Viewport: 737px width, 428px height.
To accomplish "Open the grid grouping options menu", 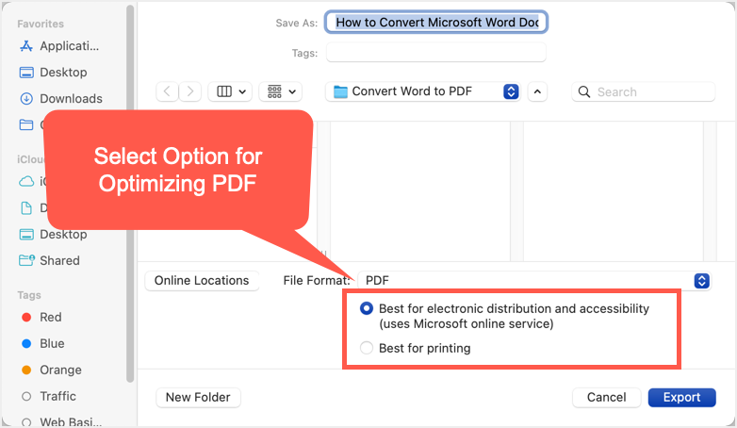I will (282, 91).
